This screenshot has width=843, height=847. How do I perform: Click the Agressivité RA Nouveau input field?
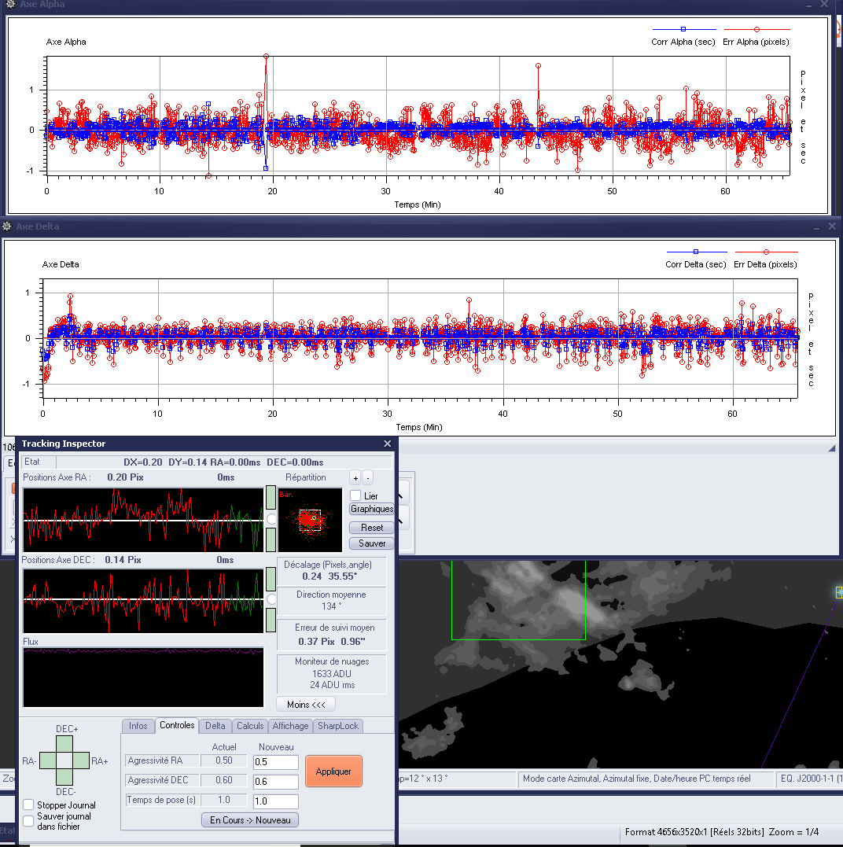click(x=275, y=762)
